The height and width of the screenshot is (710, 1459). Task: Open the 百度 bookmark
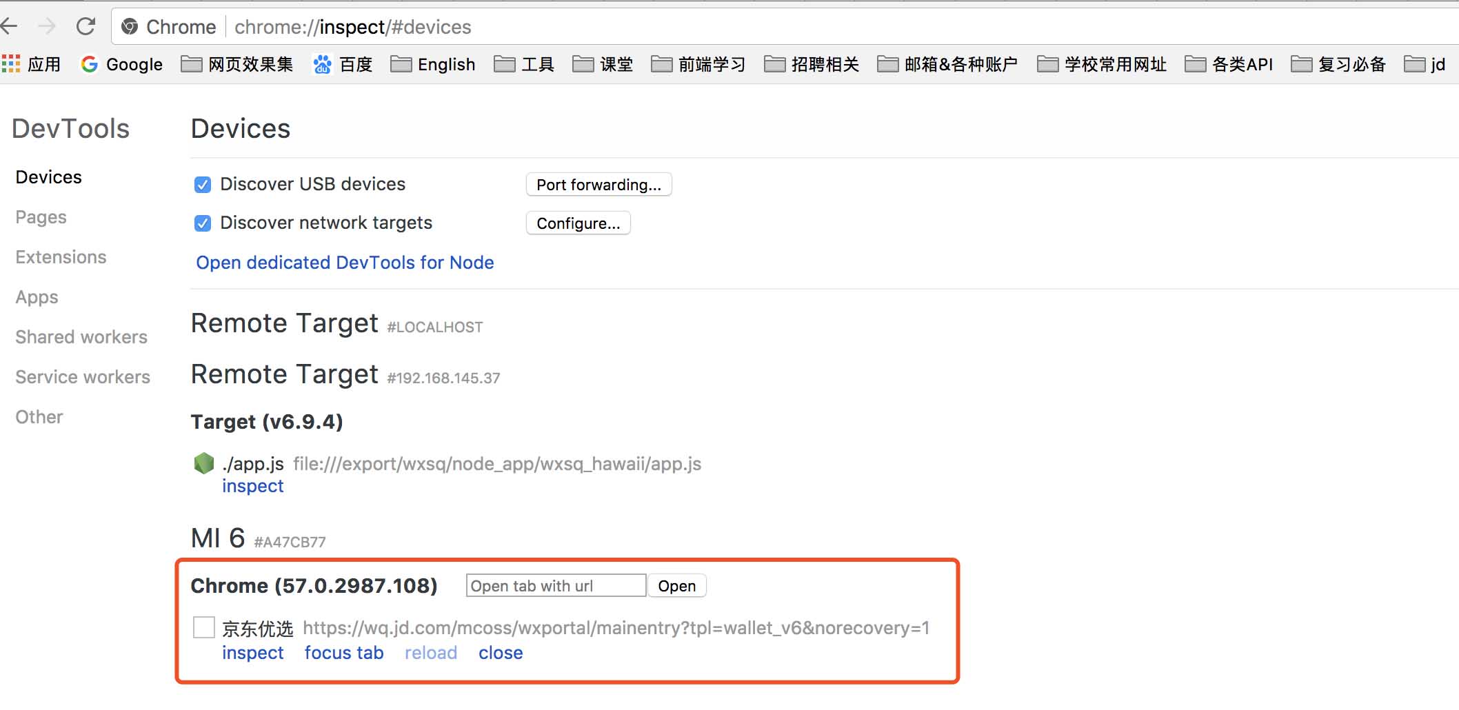point(343,64)
